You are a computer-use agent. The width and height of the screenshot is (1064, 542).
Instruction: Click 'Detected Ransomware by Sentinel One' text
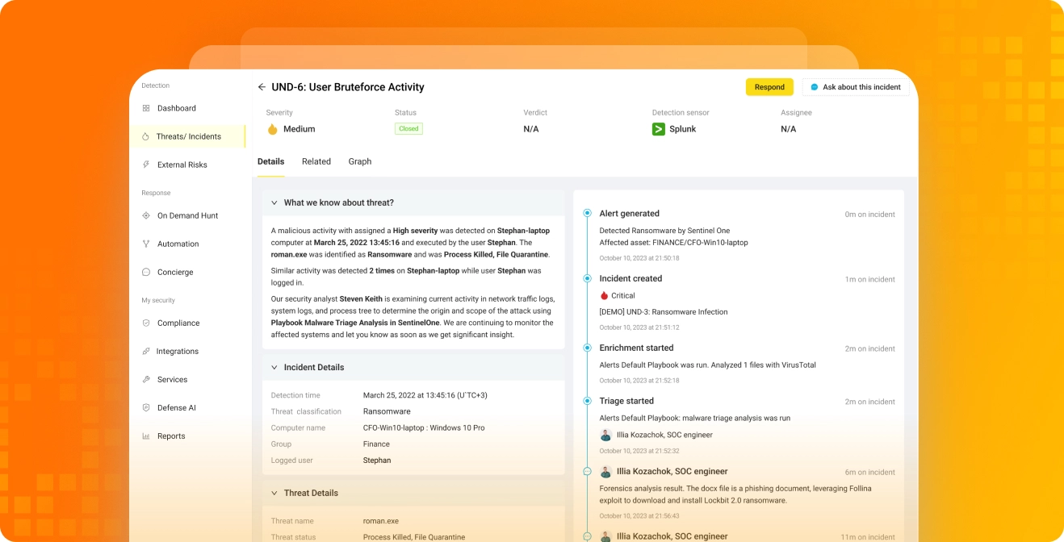point(664,231)
